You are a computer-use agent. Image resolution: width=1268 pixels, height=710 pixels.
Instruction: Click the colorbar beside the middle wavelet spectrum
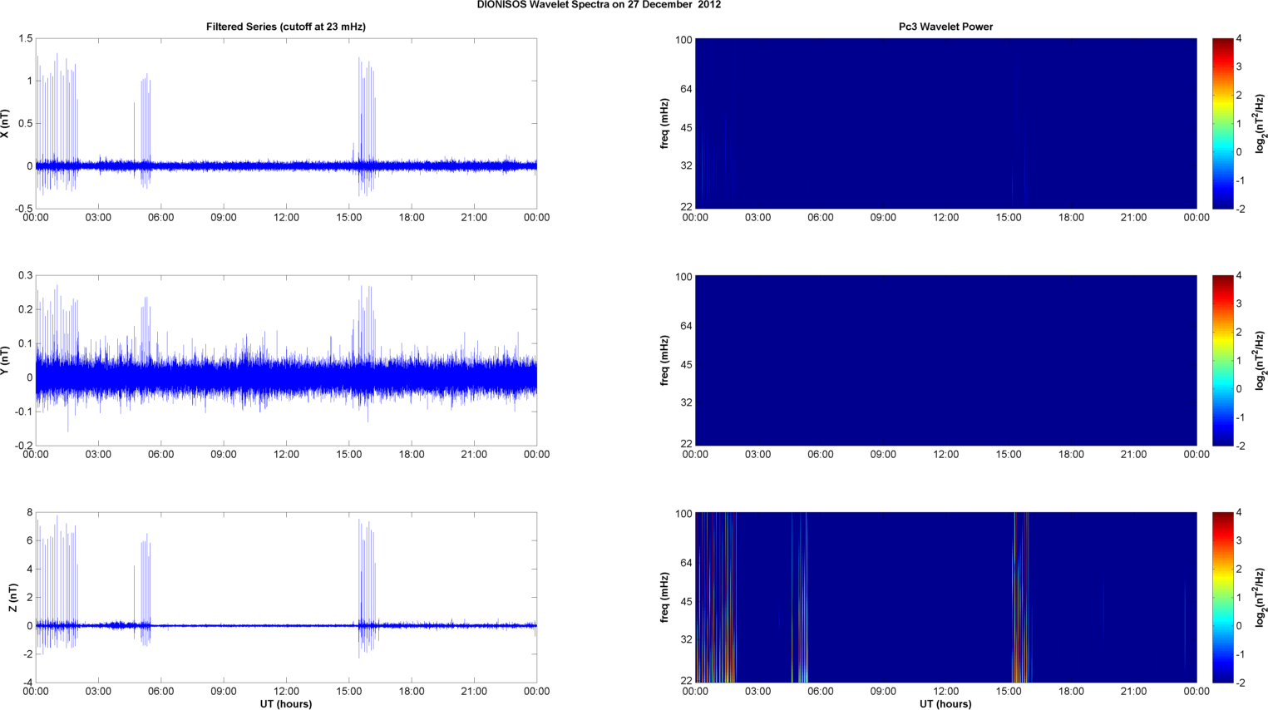(1222, 360)
